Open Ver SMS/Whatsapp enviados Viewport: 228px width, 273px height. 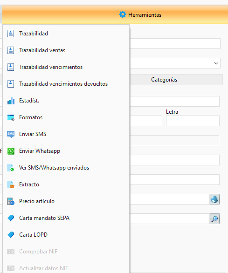(x=66, y=168)
